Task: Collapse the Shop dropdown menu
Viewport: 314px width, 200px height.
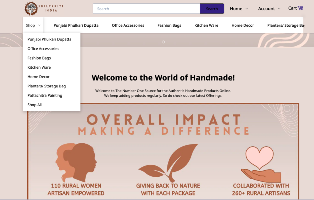Action: (x=33, y=25)
